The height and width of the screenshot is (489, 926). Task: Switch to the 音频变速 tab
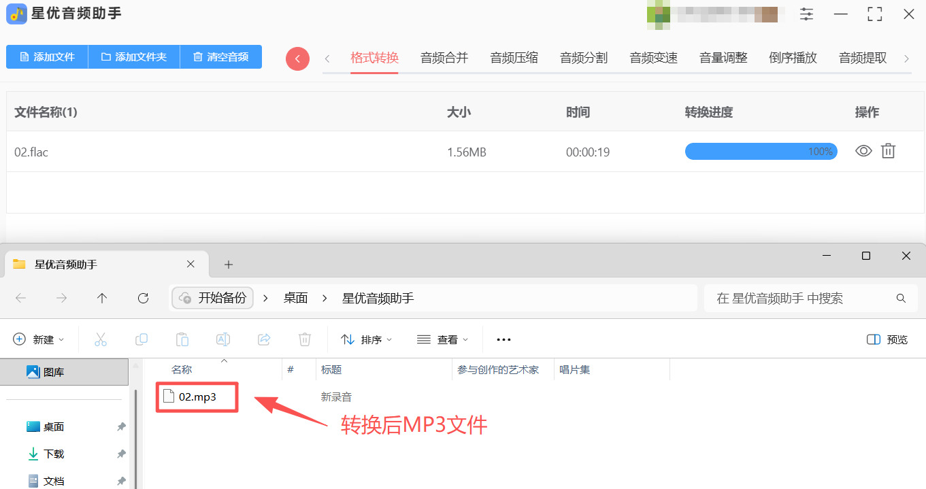pyautogui.click(x=654, y=58)
